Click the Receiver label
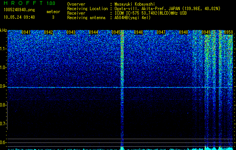236x150 pixels. [x=76, y=13]
